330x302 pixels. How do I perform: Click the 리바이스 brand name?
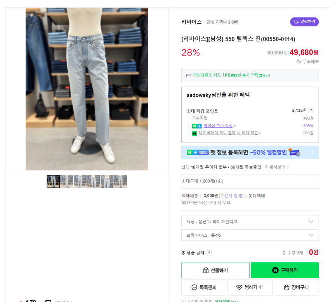coord(191,22)
